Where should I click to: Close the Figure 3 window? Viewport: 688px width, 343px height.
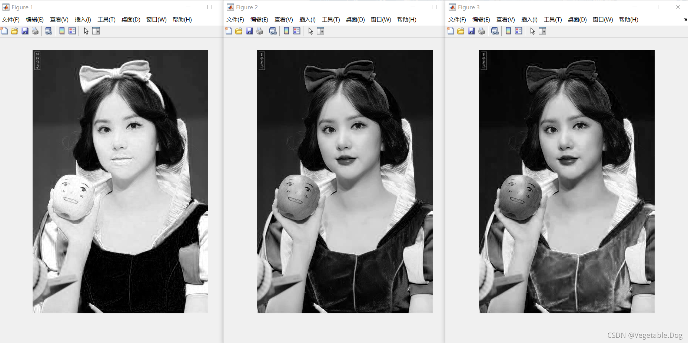tap(678, 7)
